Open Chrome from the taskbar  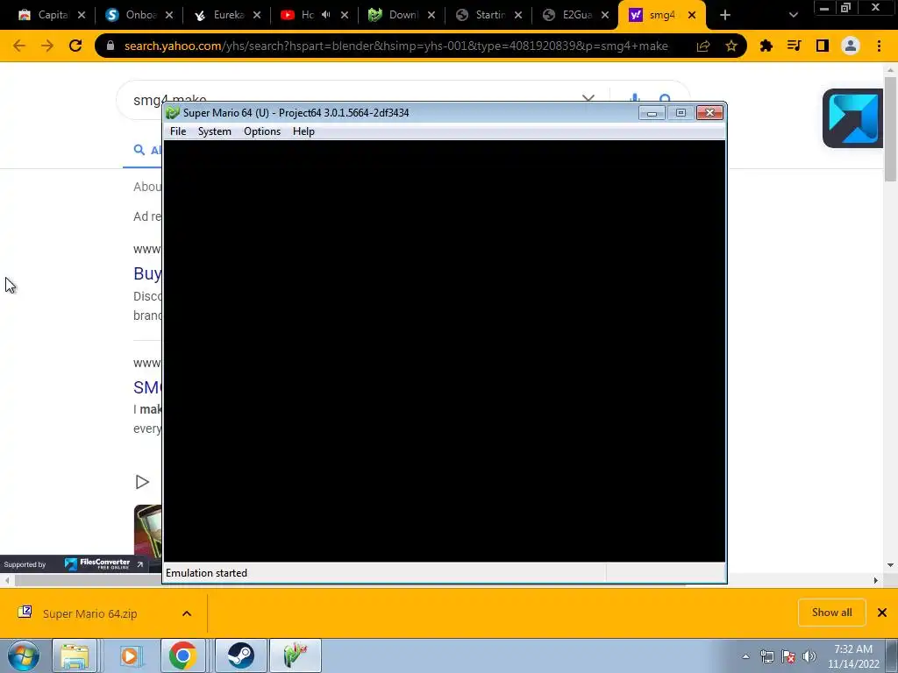pyautogui.click(x=182, y=655)
